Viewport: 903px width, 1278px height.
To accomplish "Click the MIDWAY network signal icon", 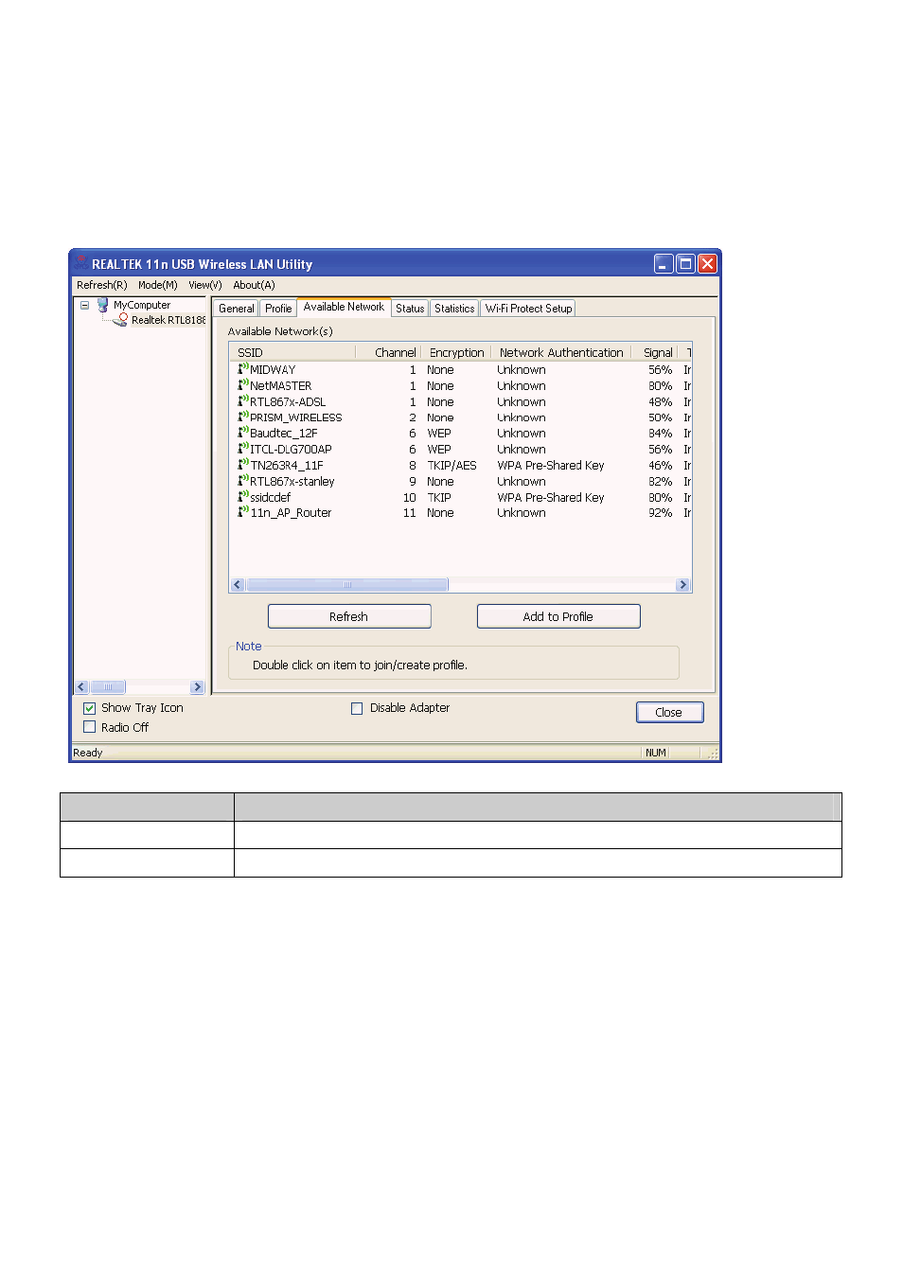I will coord(243,369).
